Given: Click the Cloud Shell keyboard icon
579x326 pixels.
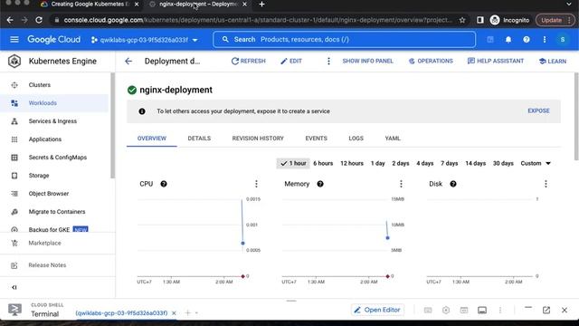Looking at the screenshot, I should pyautogui.click(x=428, y=310).
